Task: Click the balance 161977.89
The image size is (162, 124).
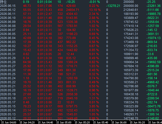Action: coord(131,90)
